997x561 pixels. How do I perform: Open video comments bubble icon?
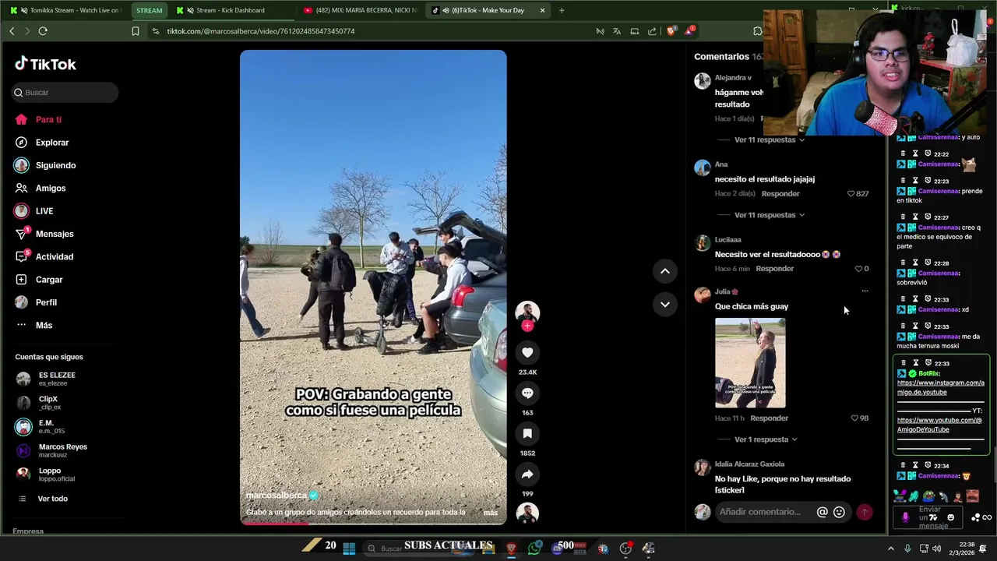pyautogui.click(x=527, y=393)
